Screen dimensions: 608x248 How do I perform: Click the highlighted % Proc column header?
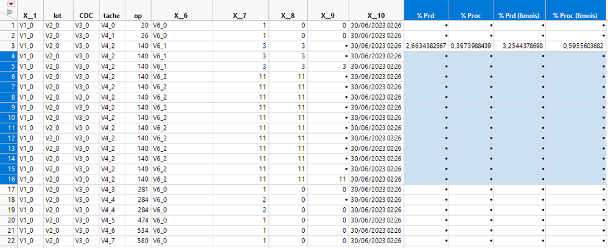point(472,10)
